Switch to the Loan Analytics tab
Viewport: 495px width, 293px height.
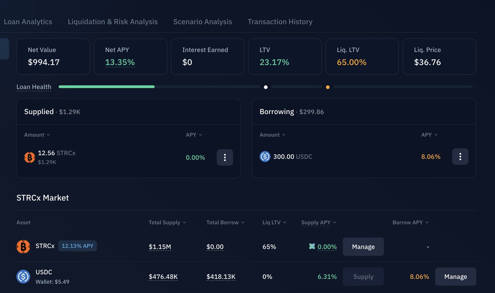[x=28, y=22]
